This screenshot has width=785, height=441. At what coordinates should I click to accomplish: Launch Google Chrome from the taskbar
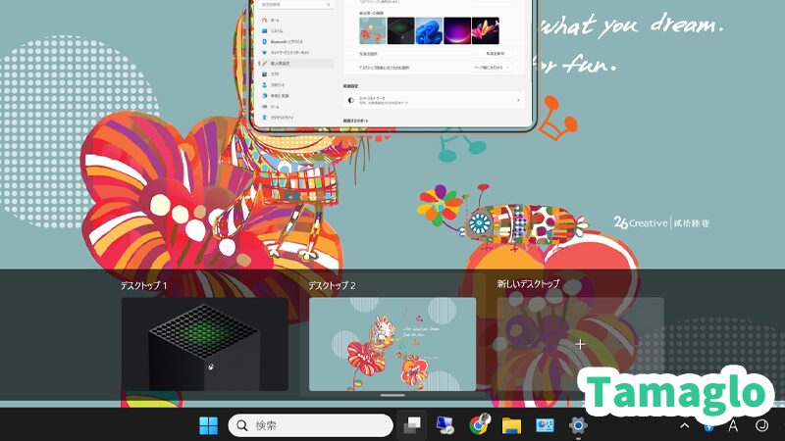(x=479, y=425)
